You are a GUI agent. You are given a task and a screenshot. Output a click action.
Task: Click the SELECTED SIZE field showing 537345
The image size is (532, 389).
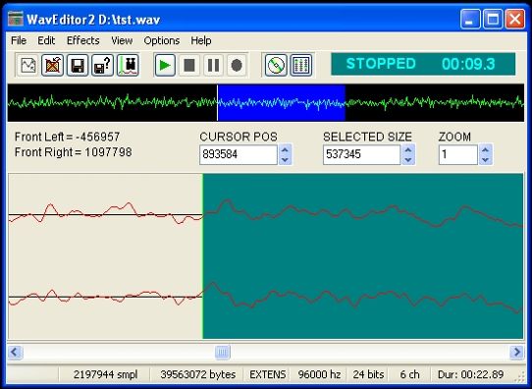pos(362,155)
